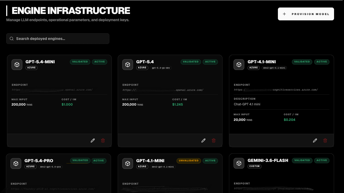
Task: Click the ACTIVE badge on the GEMINI-3.6-FLASH card
Action: (x=322, y=160)
